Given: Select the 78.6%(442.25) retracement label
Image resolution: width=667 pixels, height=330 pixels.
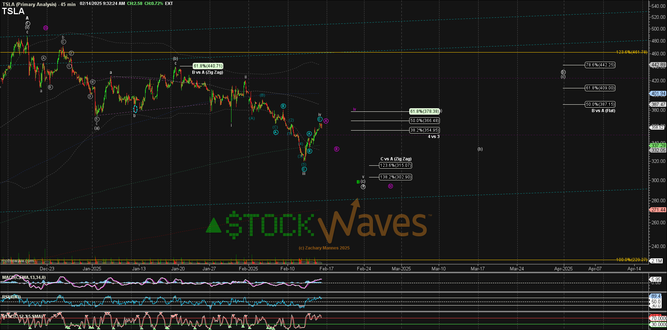Looking at the screenshot, I should 600,65.
